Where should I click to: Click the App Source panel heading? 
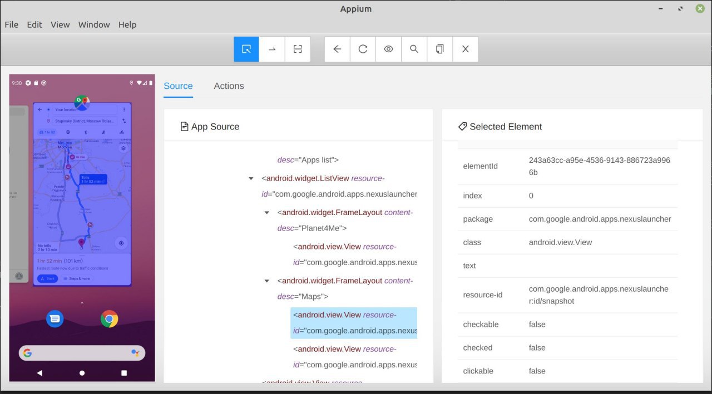210,127
